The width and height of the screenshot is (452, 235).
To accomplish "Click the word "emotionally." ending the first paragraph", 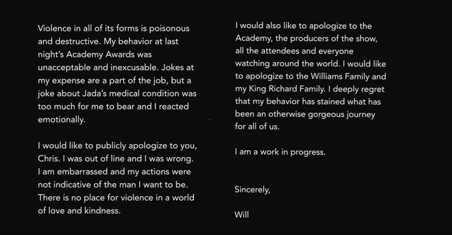I will point(61,120).
